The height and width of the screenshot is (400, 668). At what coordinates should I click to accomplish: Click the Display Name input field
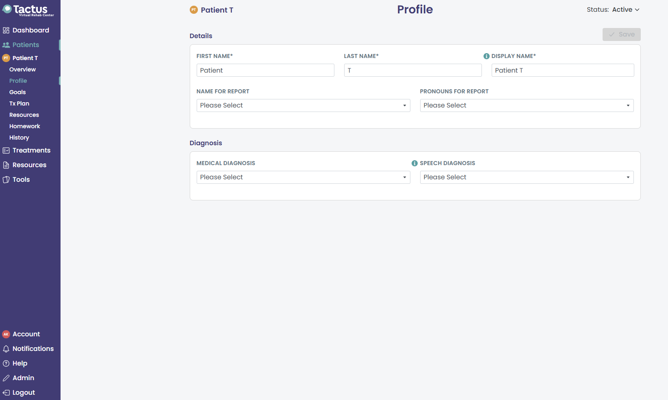pos(563,70)
